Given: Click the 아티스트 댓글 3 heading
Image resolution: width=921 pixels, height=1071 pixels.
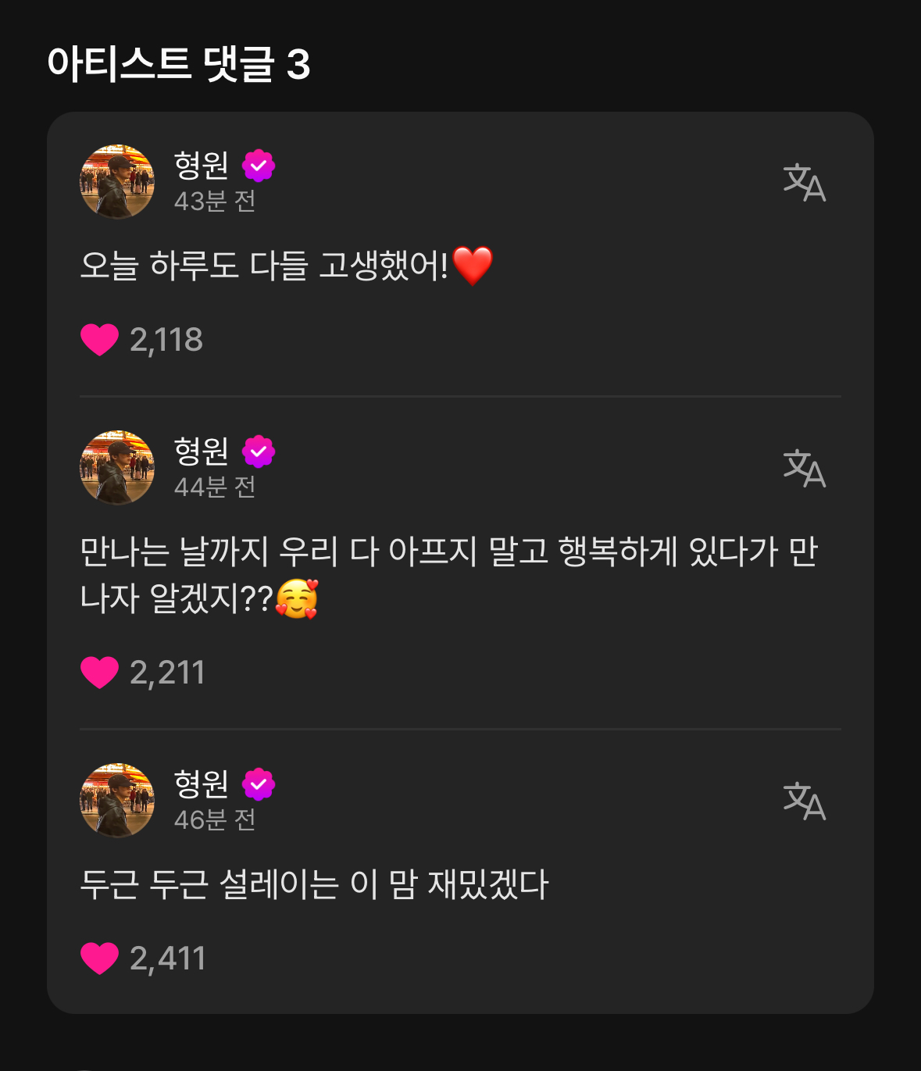Looking at the screenshot, I should tap(179, 64).
